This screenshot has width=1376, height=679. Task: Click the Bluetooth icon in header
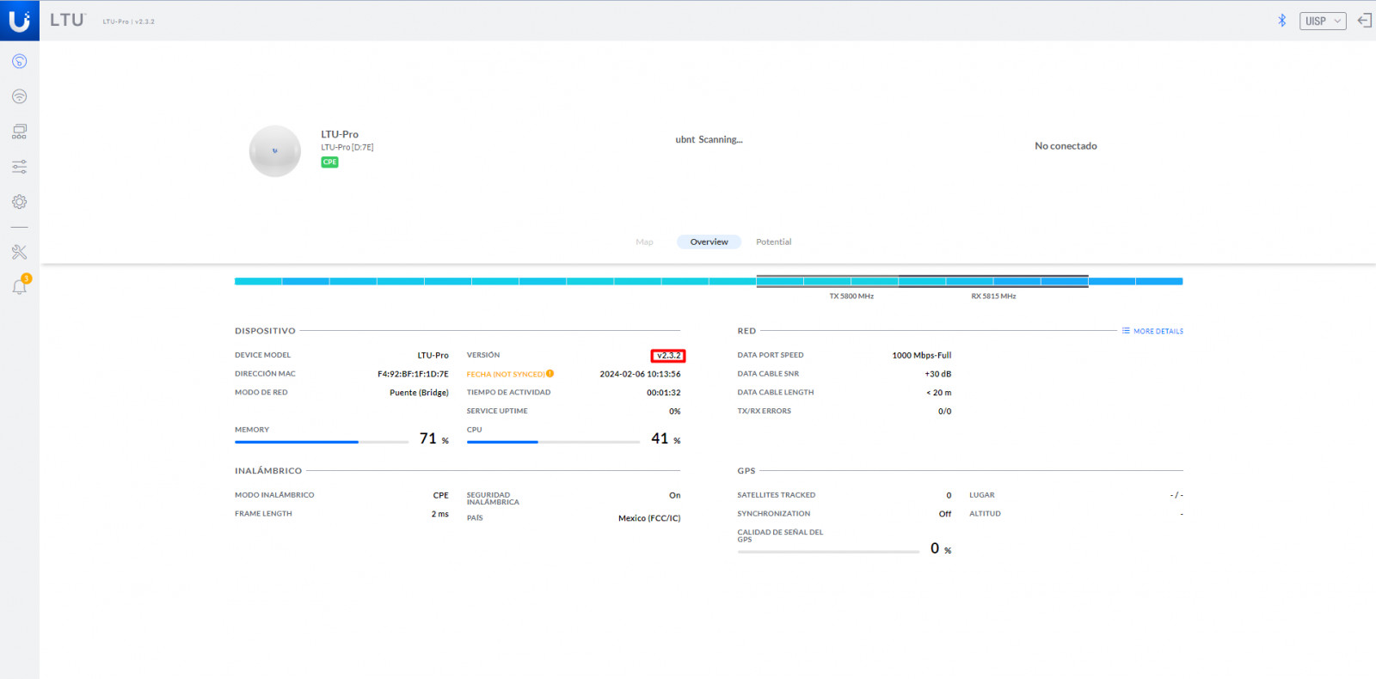1281,21
